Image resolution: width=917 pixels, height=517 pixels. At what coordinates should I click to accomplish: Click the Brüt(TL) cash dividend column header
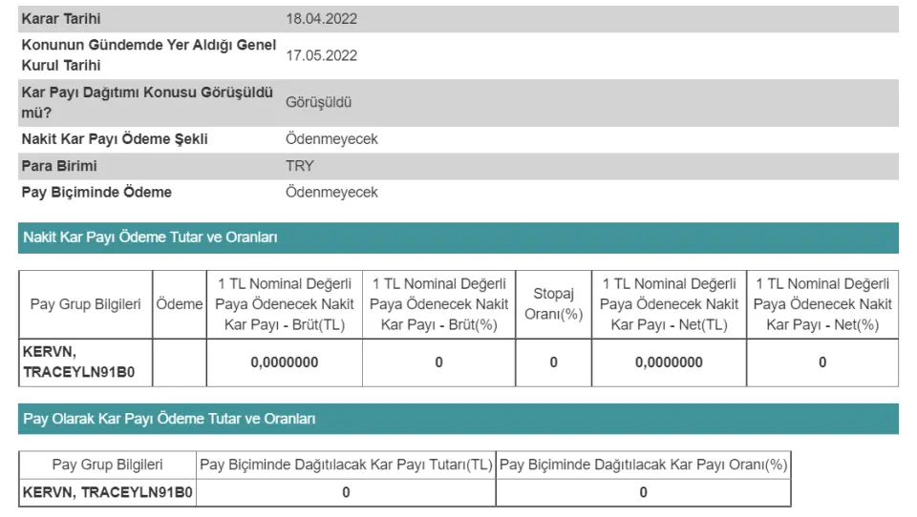tap(285, 304)
